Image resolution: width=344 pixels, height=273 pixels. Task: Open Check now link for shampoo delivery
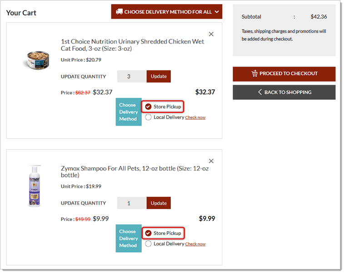[x=195, y=244]
